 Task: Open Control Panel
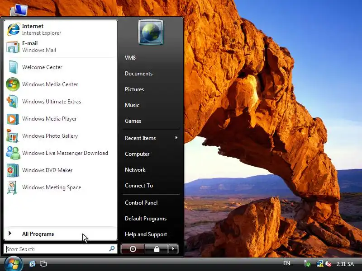141,203
